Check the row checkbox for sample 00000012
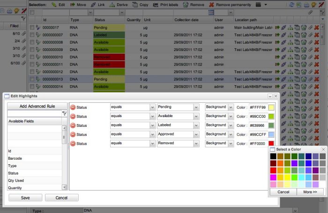 click(x=32, y=72)
